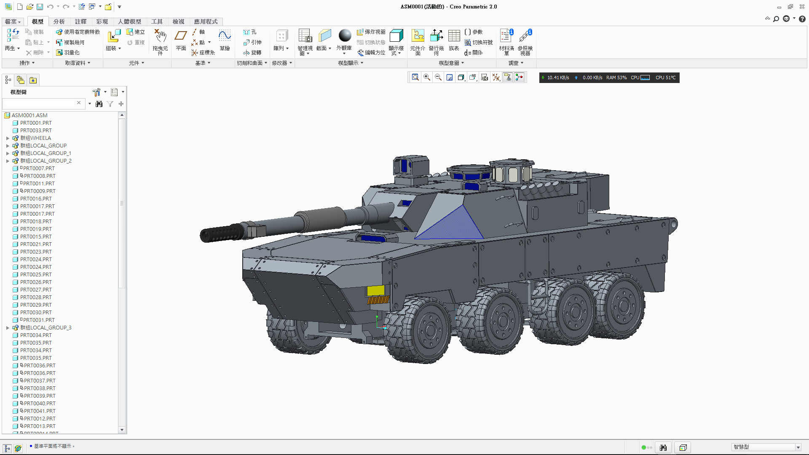Open the 草繪 (Sketch) tool
809x455 pixels.
pos(225,40)
